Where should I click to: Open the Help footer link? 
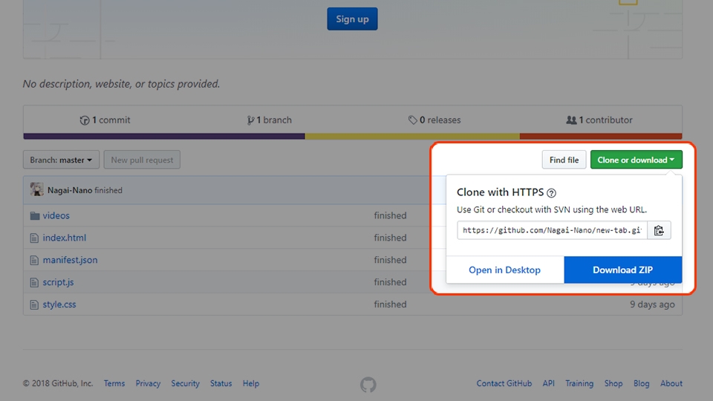click(250, 383)
